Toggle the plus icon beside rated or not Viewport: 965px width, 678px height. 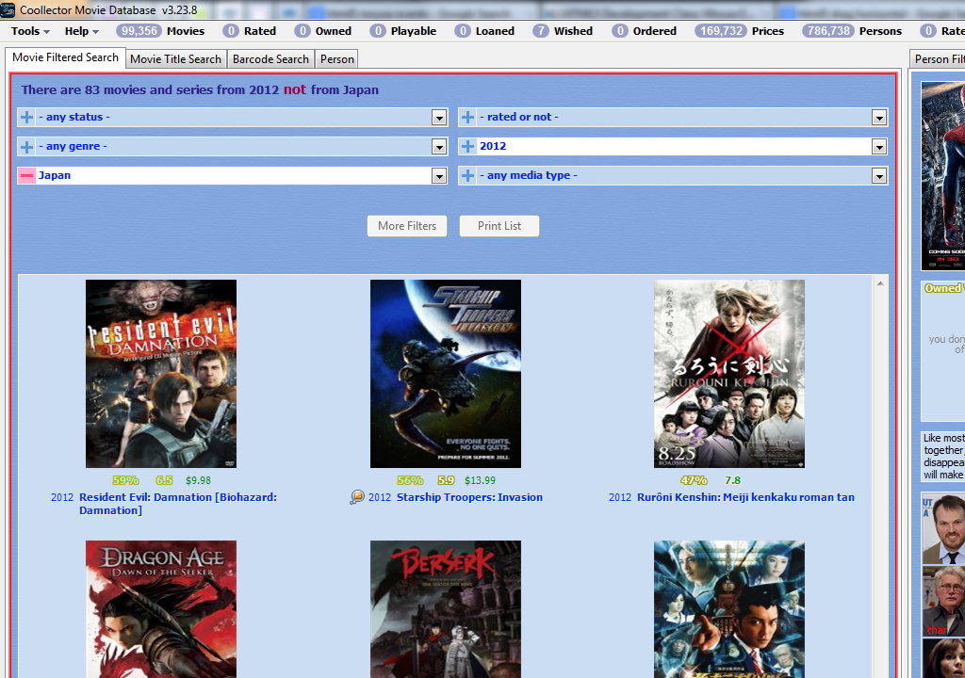point(467,117)
